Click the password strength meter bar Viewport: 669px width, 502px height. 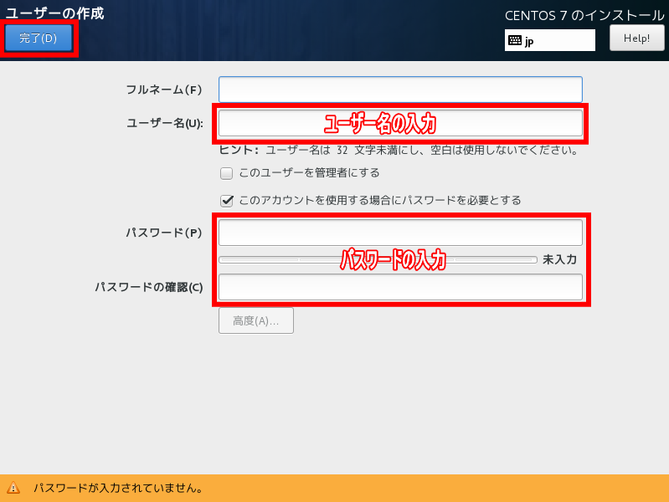click(x=378, y=259)
